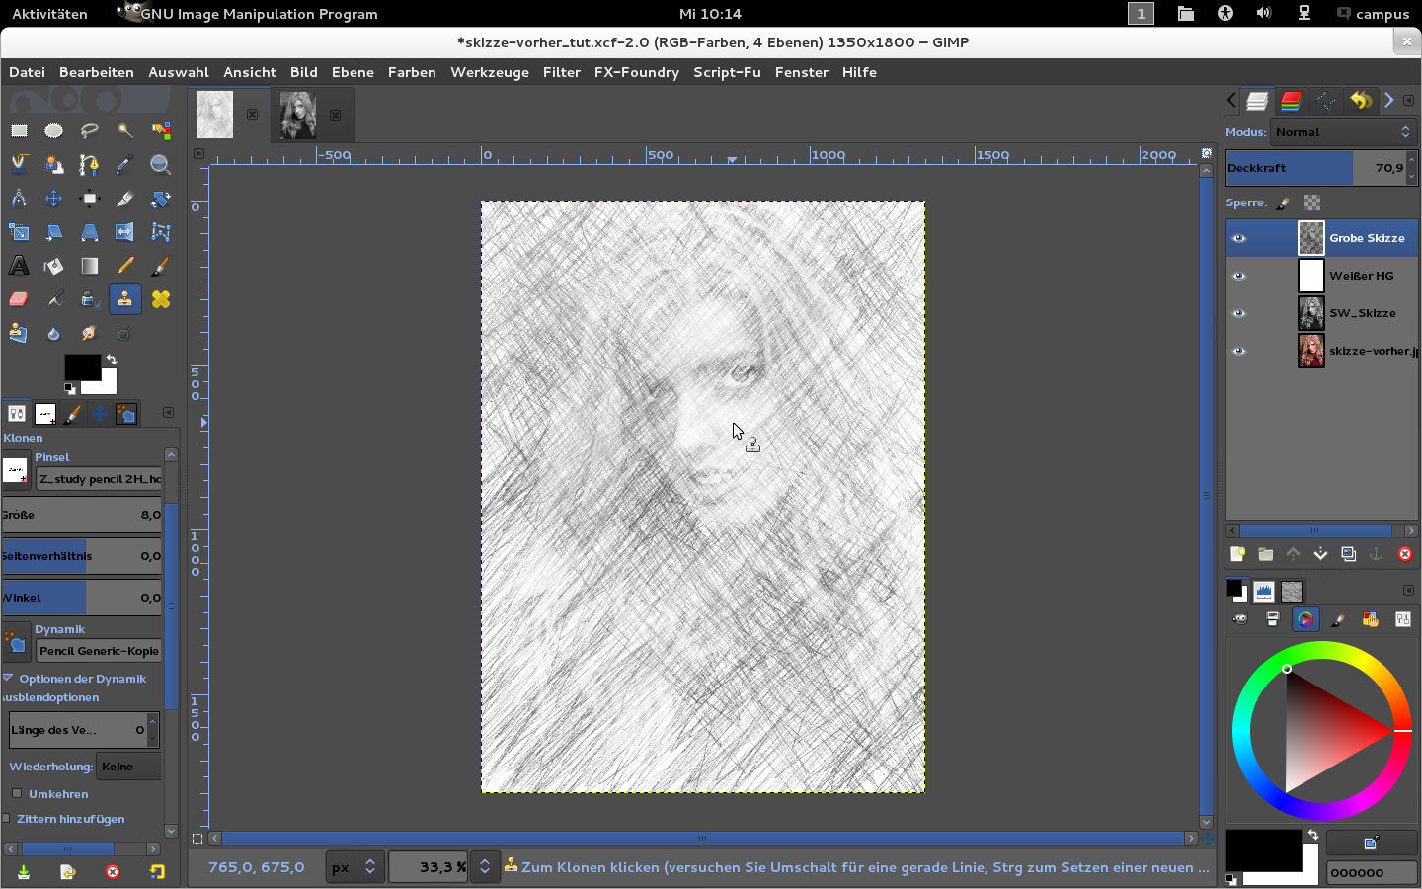Open the Filter menu
This screenshot has width=1422, height=889.
click(561, 72)
